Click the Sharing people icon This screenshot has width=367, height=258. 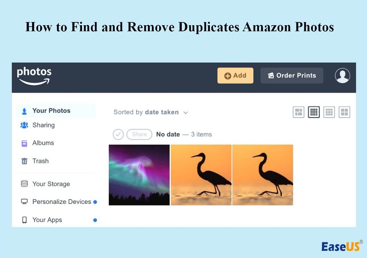(24, 125)
